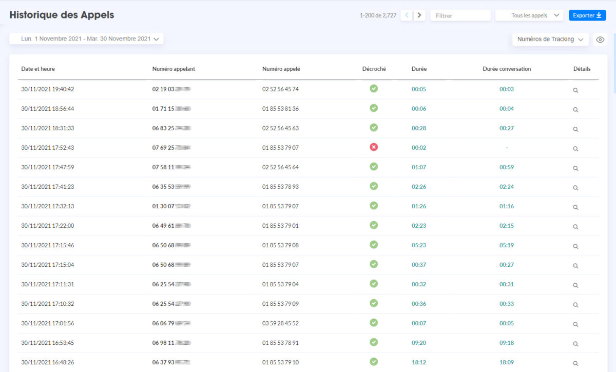
Task: Open details magnifier for the 19:40:42 call
Action: coord(575,89)
